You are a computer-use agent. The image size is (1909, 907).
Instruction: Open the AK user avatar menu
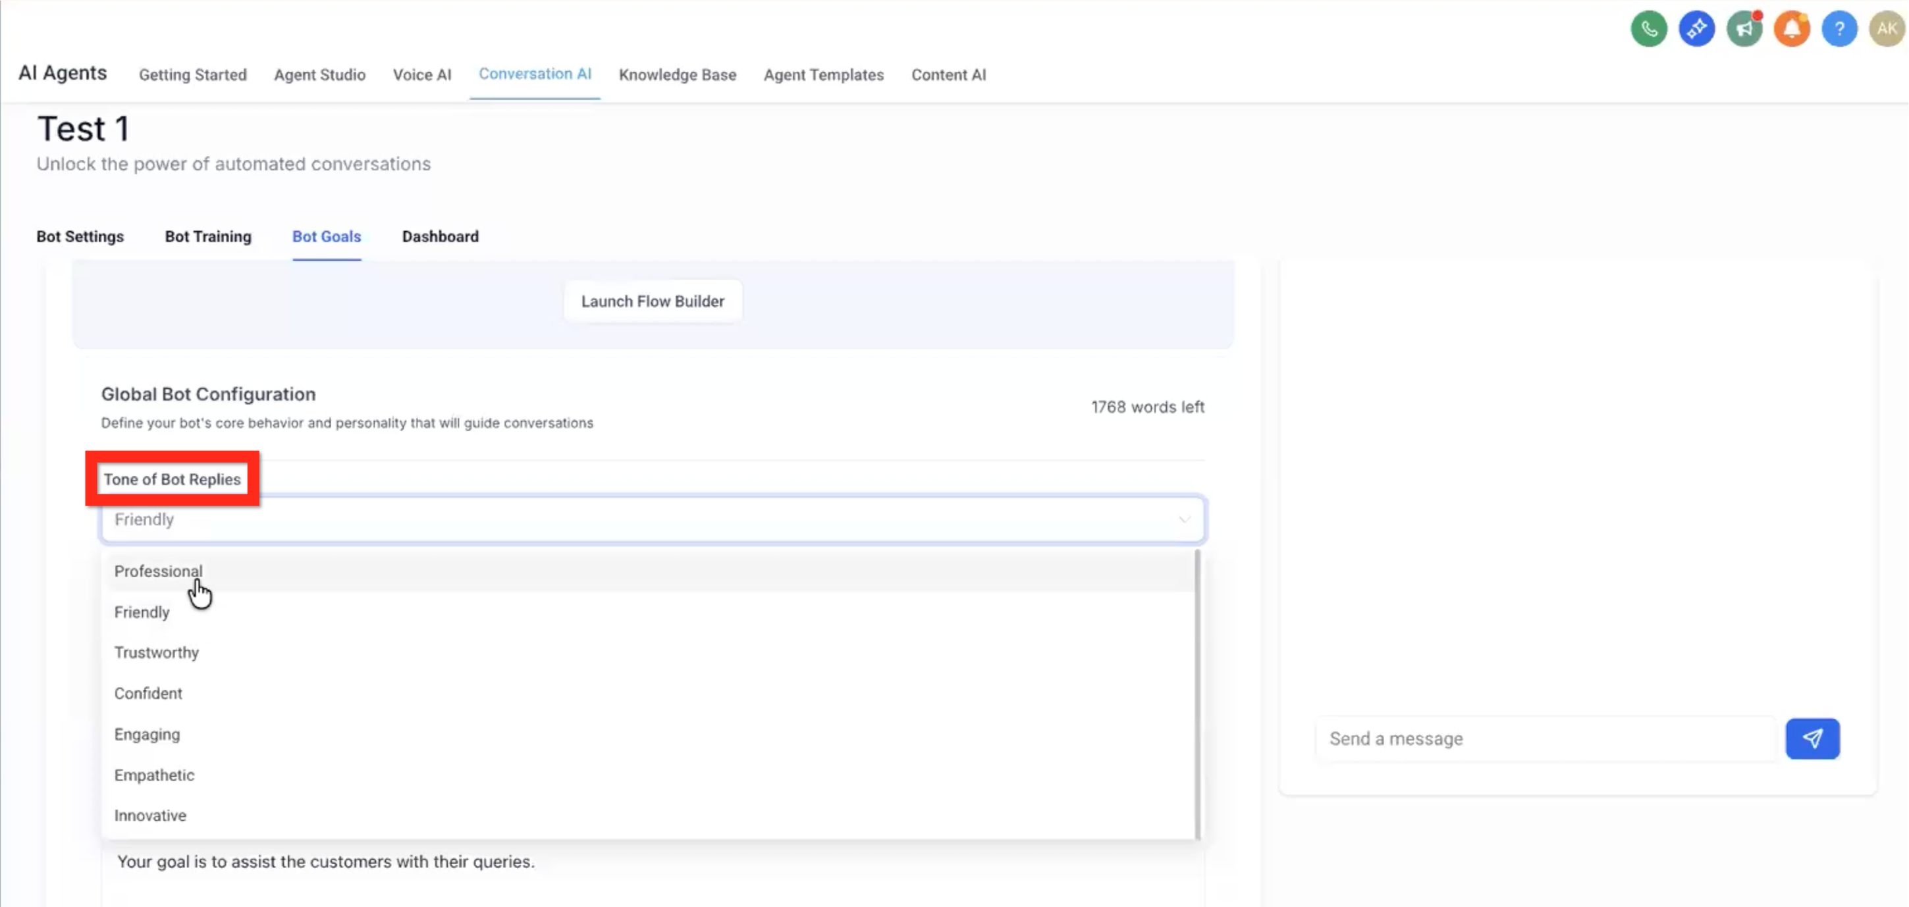(x=1887, y=29)
